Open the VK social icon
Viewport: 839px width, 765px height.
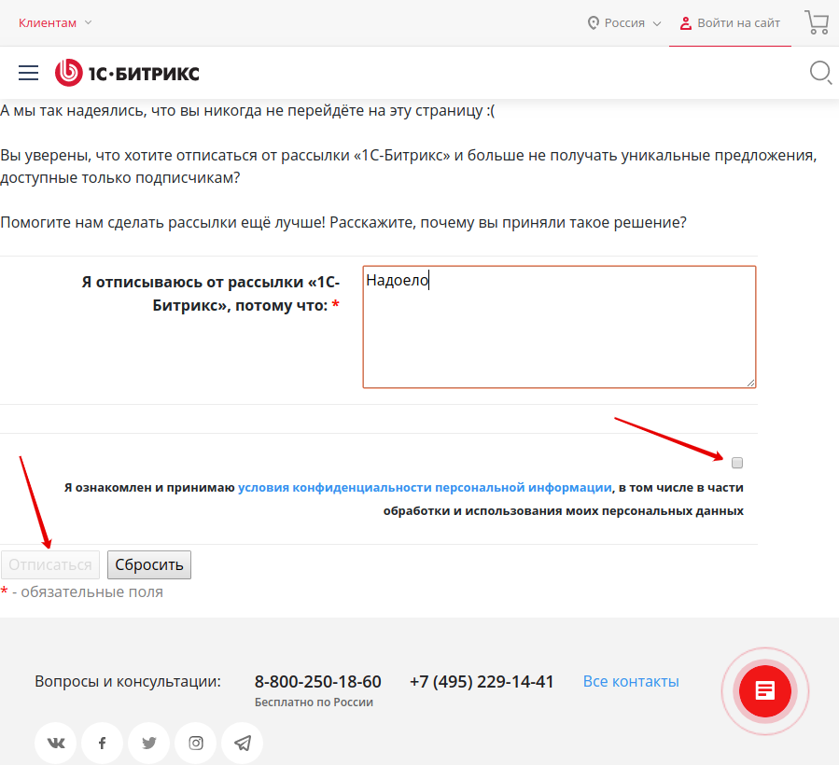(x=56, y=743)
